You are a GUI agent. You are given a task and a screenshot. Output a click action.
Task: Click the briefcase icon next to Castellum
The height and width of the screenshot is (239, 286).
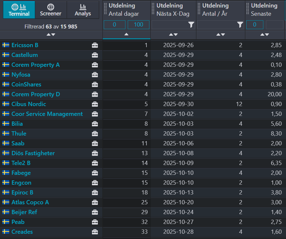point(95,55)
